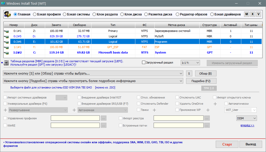
Task: Follow the вперёд >> link
Action: pyautogui.click(x=247, y=126)
